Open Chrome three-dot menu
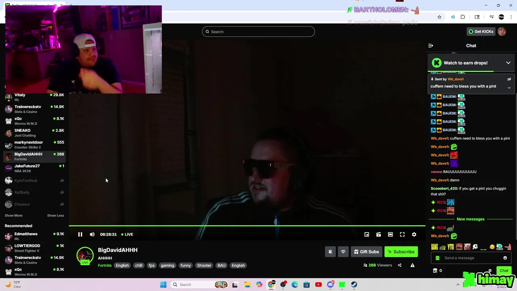Viewport: 517px width, 291px height. pyautogui.click(x=511, y=17)
